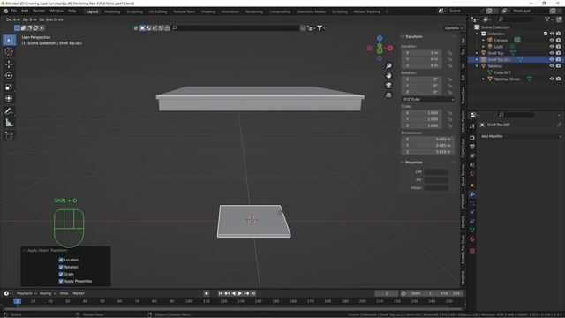
Task: Uncheck Apply Properties checkbox
Action: 61,281
